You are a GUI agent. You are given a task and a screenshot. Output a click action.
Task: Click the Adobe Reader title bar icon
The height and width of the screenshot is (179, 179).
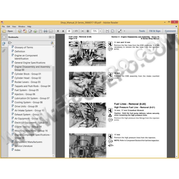2,23
